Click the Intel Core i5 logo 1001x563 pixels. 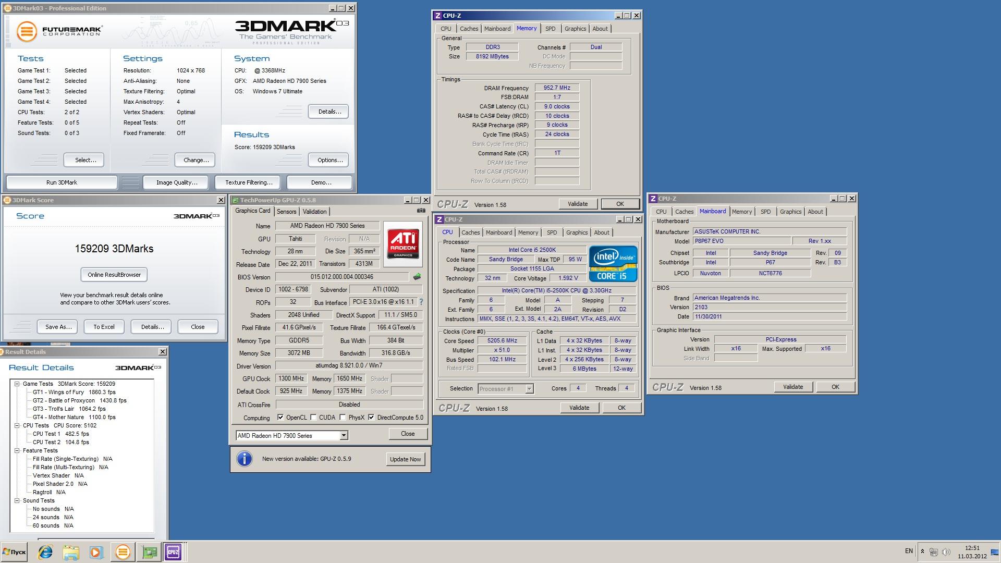(x=613, y=264)
